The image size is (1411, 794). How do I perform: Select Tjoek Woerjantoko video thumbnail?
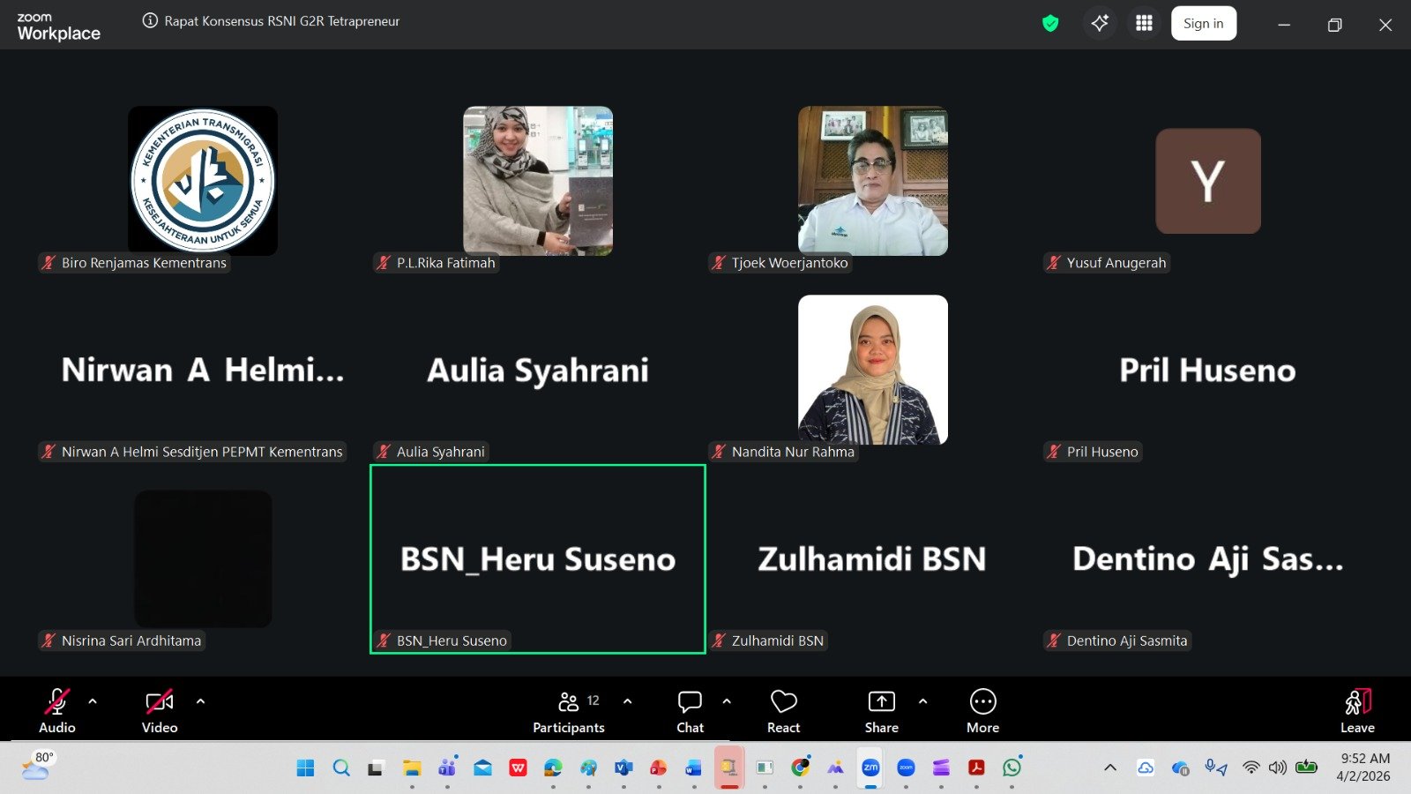[x=872, y=181]
